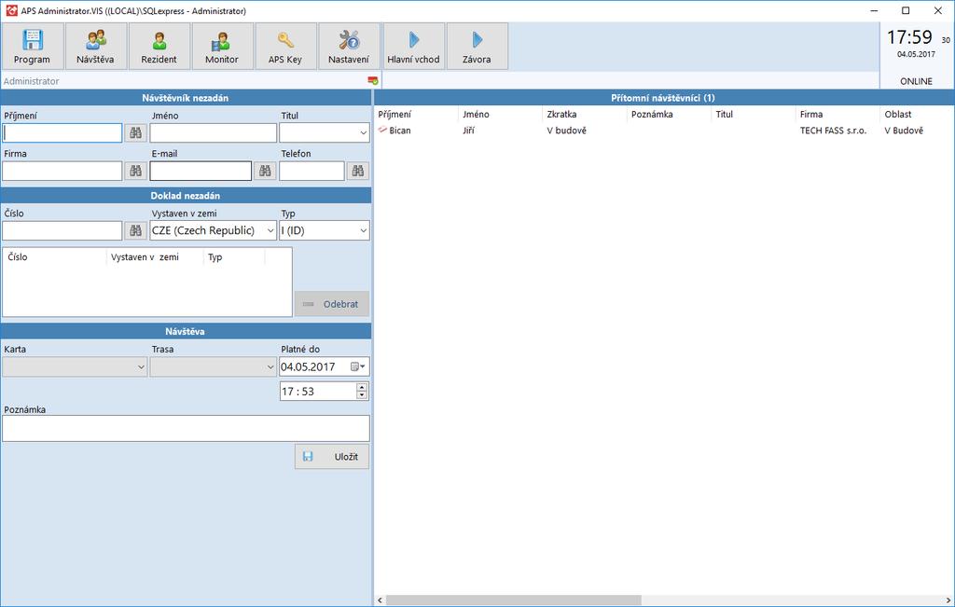Click the scrollbar right arrow in visitors list
The height and width of the screenshot is (607, 955).
[948, 600]
